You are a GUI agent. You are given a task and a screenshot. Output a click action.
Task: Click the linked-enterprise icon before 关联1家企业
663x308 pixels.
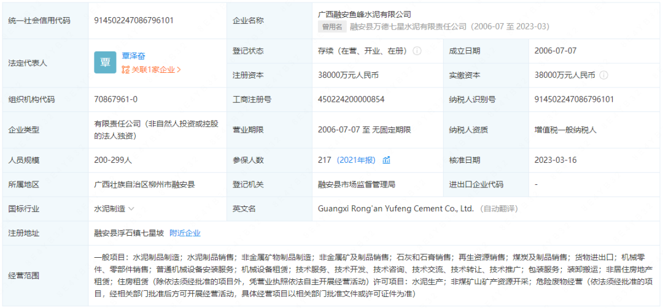[x=125, y=70]
